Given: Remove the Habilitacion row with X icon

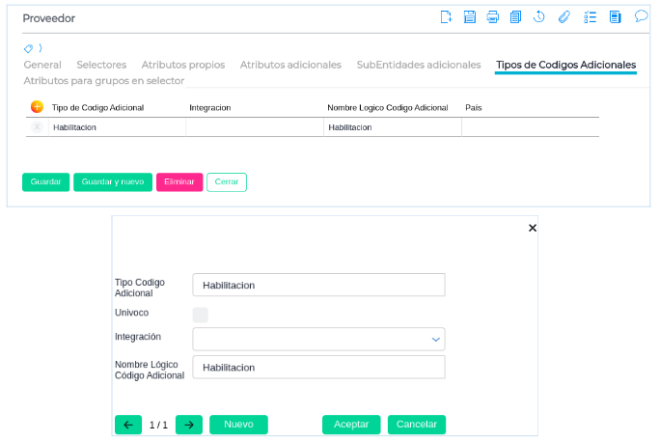Looking at the screenshot, I should [x=37, y=126].
